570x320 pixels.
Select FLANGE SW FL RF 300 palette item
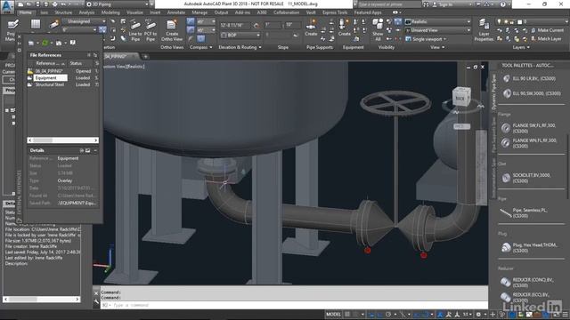tap(529, 128)
